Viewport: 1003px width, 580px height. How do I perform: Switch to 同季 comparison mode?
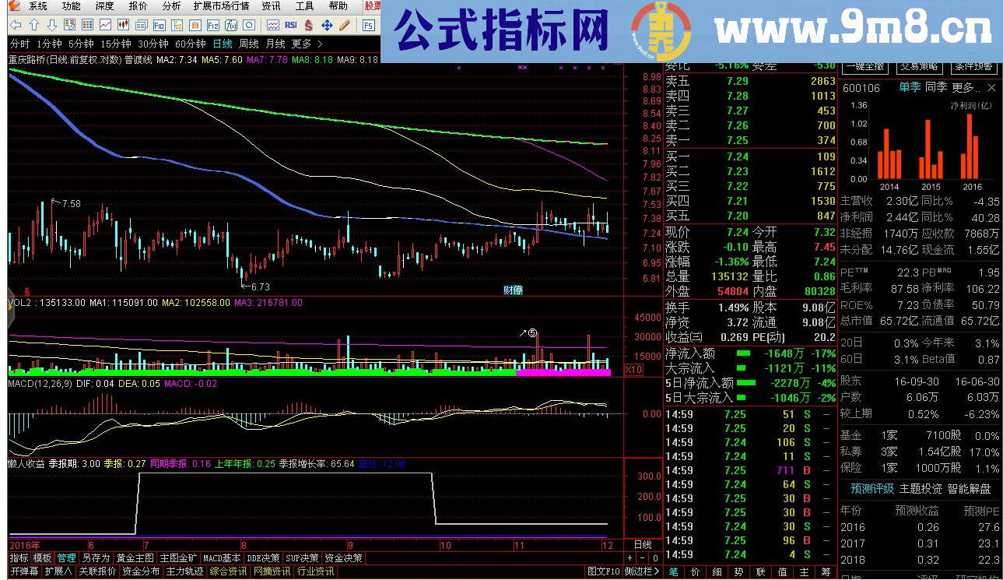click(x=936, y=87)
